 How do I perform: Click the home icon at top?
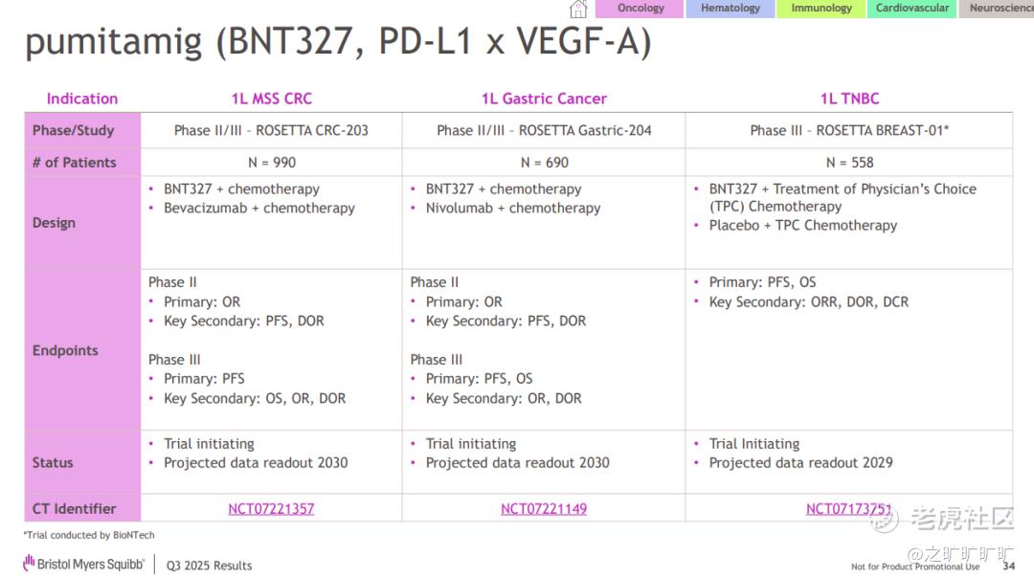coord(578,10)
